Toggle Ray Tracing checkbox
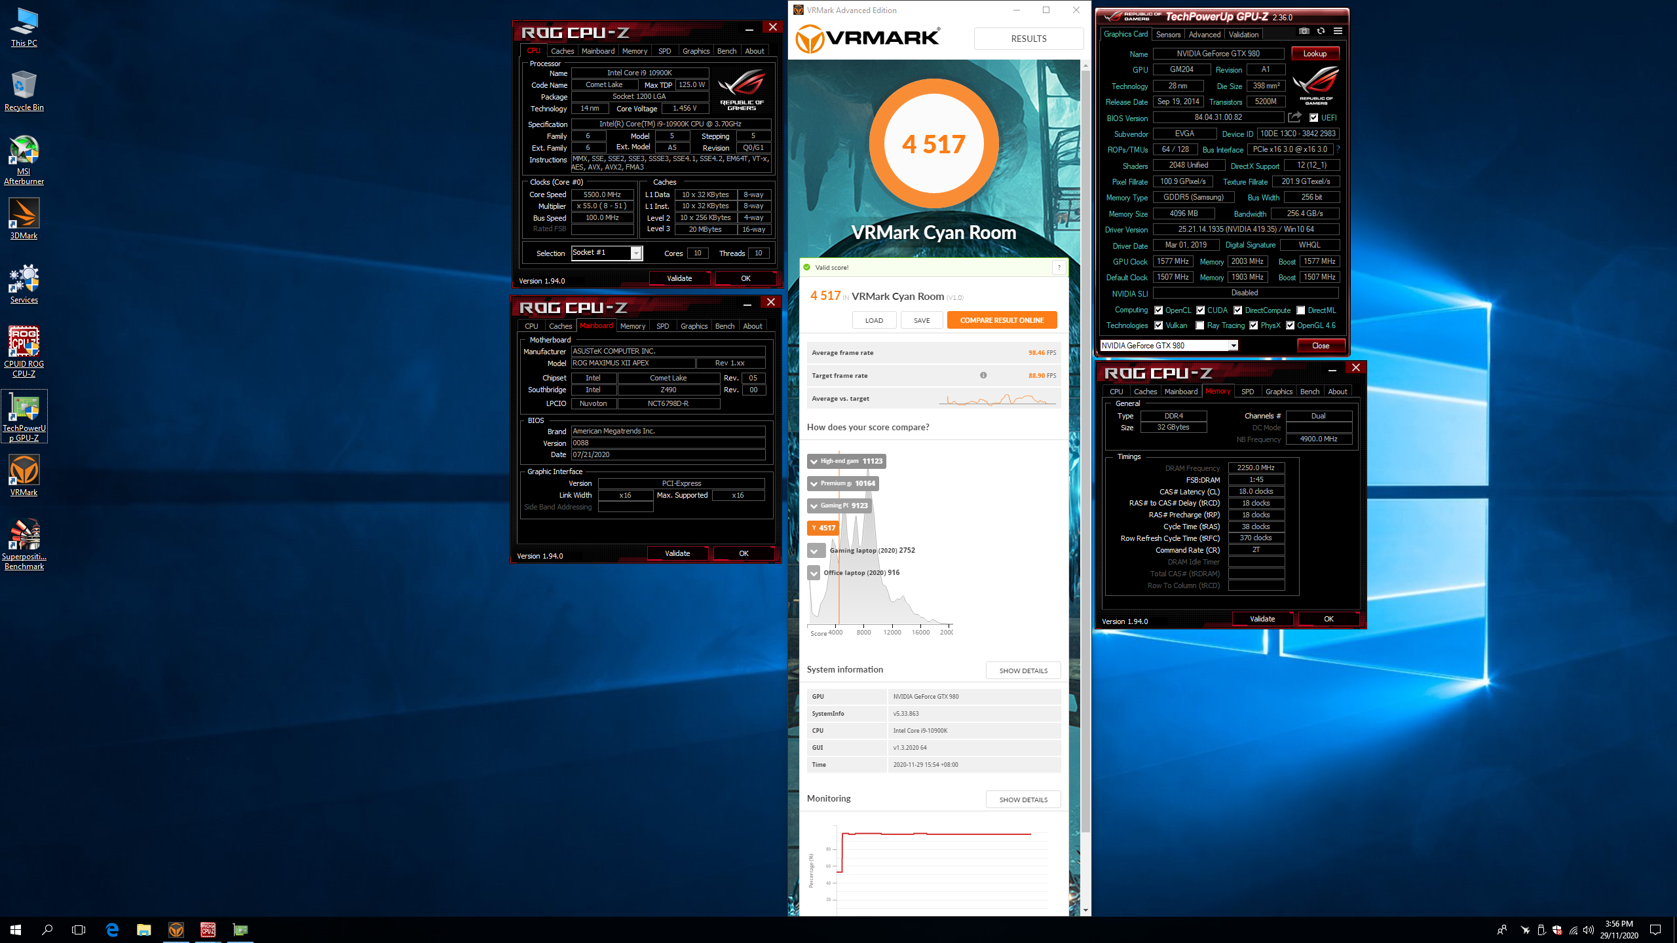The width and height of the screenshot is (1677, 943). (x=1199, y=325)
